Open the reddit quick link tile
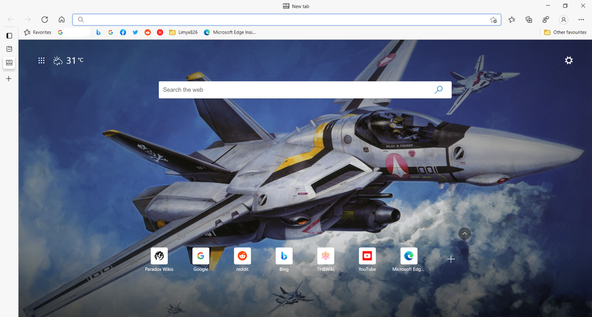The height and width of the screenshot is (317, 592). pos(242,260)
